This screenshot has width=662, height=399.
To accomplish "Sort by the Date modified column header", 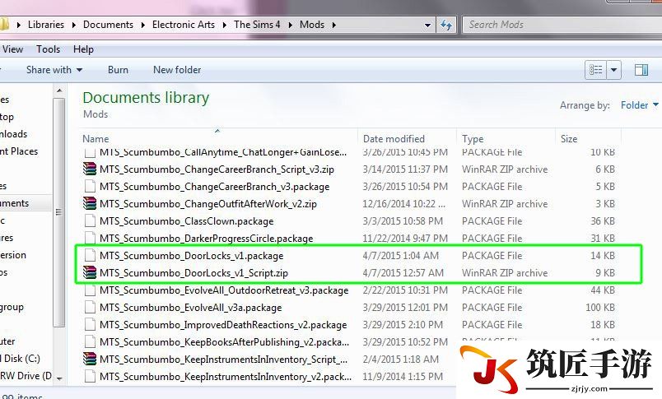I will [x=394, y=139].
